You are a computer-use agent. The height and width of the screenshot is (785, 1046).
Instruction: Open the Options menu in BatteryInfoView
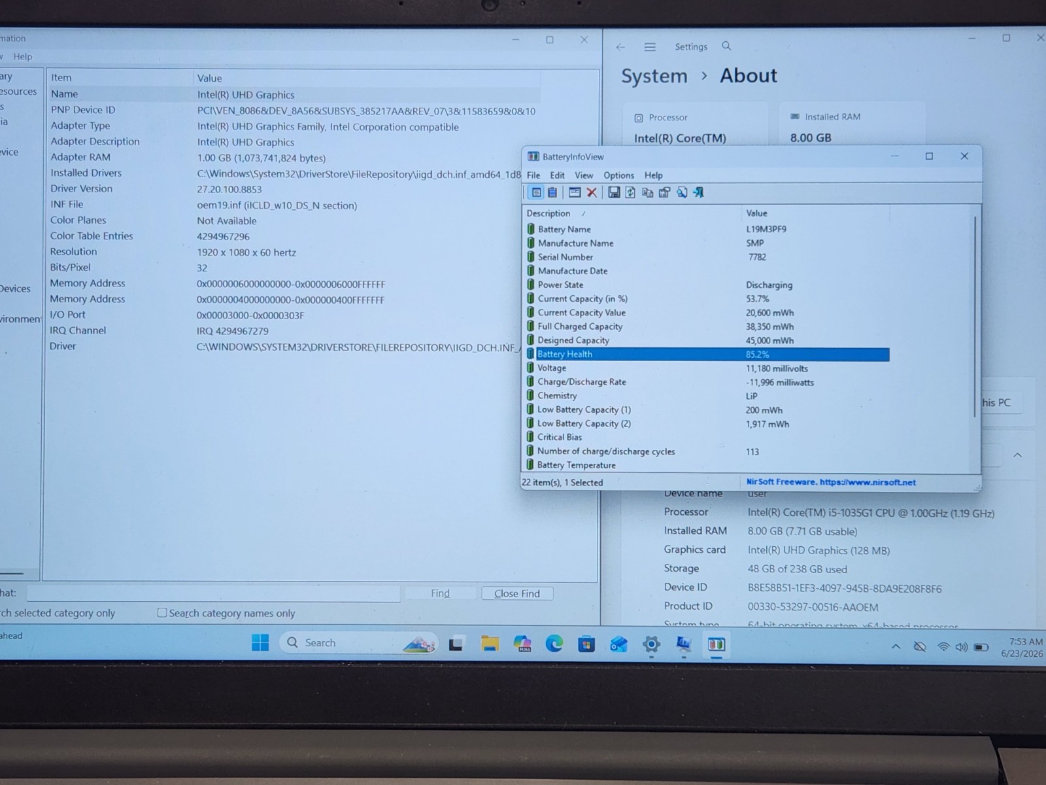pos(618,175)
